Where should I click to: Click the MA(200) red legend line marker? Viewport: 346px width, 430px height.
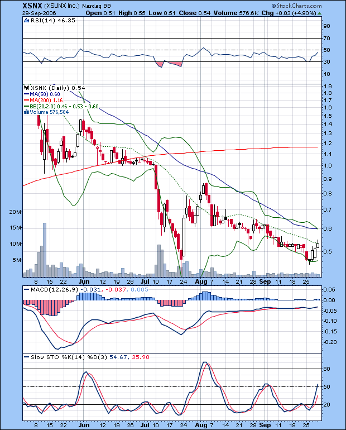26,100
